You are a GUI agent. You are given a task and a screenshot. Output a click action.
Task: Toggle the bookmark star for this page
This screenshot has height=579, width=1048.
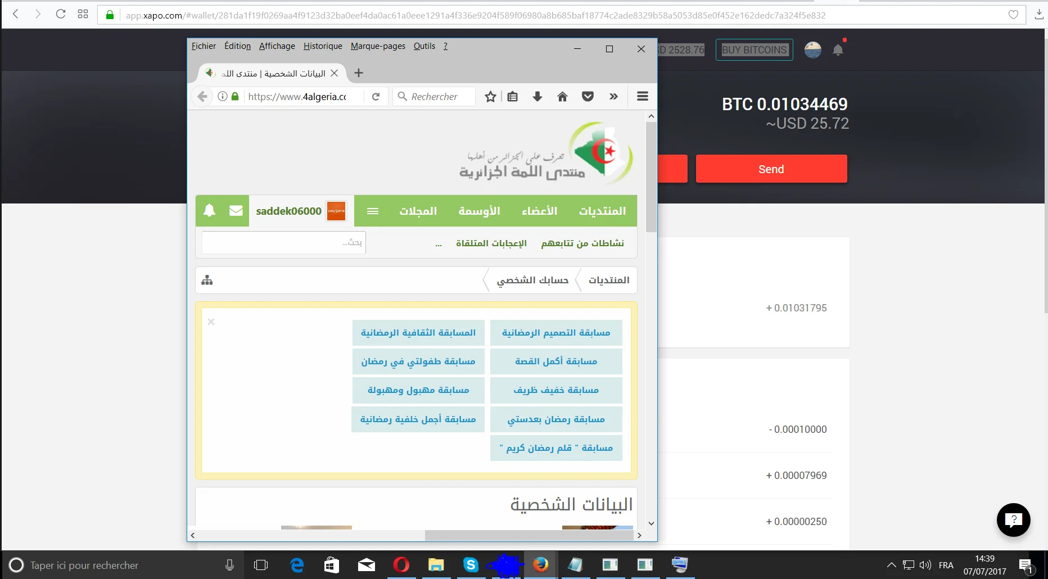coord(490,96)
